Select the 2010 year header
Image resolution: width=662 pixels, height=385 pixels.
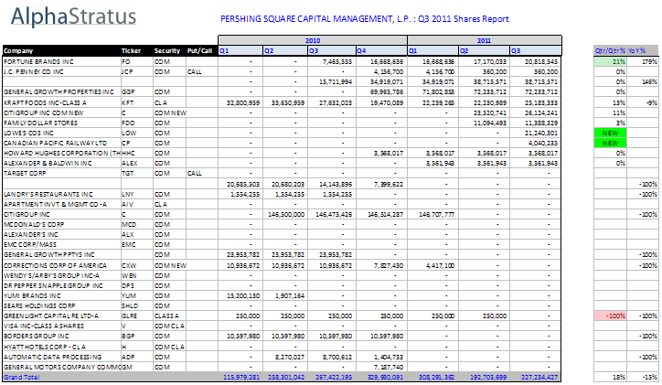(313, 40)
